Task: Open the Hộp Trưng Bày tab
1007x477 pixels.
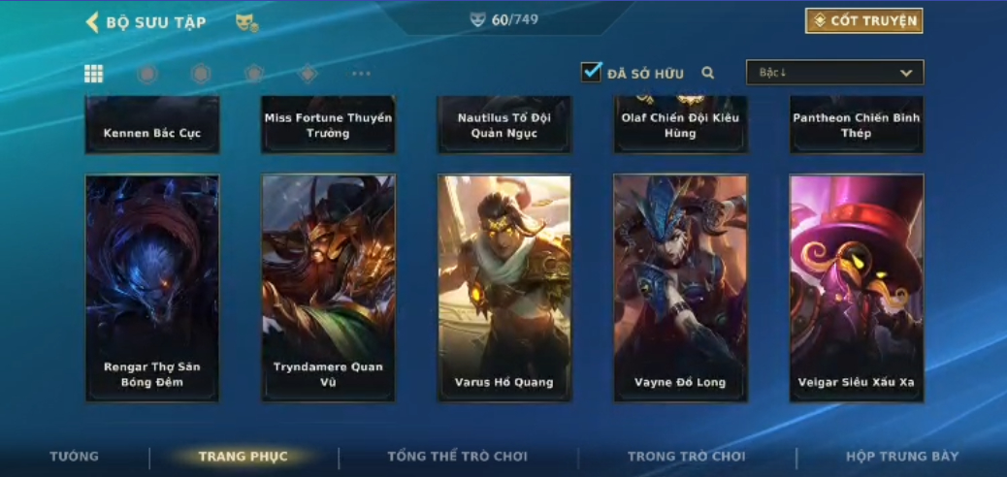Action: [902, 457]
